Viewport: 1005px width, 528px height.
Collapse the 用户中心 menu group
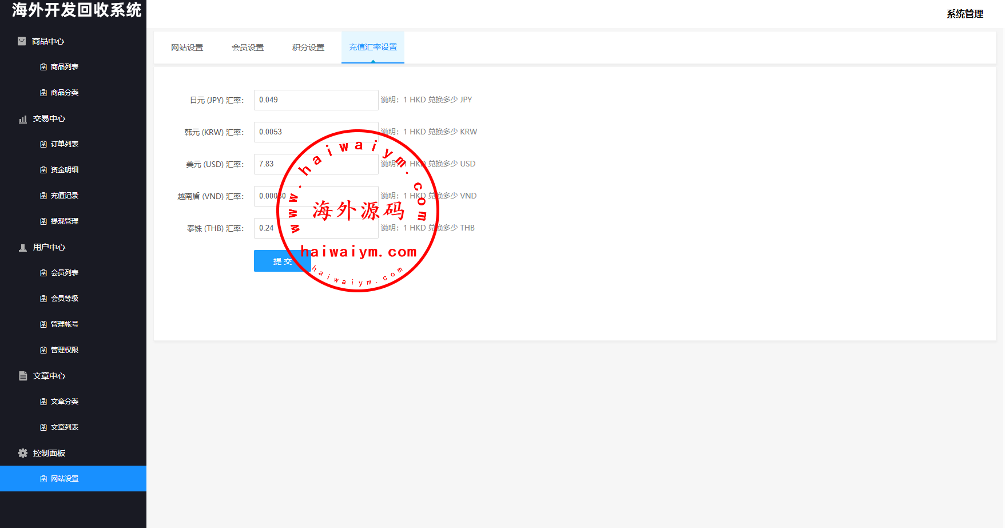pyautogui.click(x=49, y=247)
